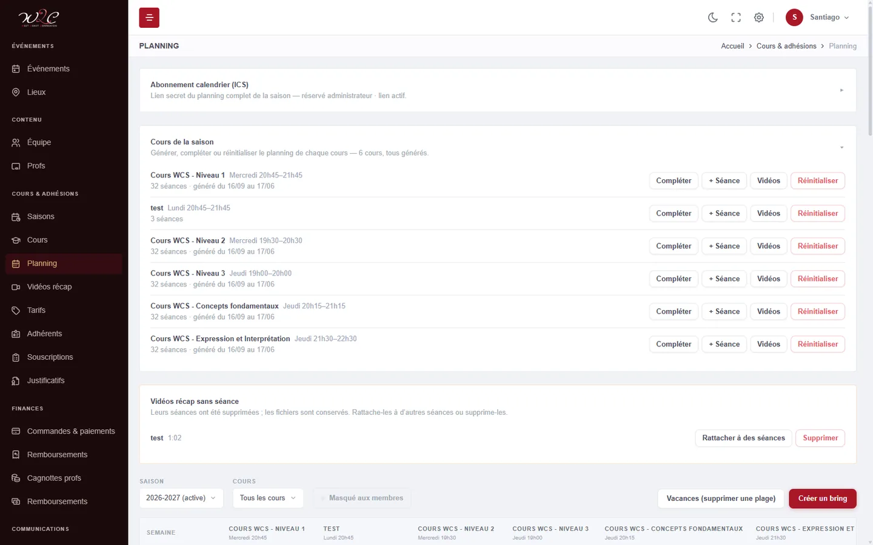Image resolution: width=873 pixels, height=545 pixels.
Task: Open the Santiago user menu
Action: 818,18
